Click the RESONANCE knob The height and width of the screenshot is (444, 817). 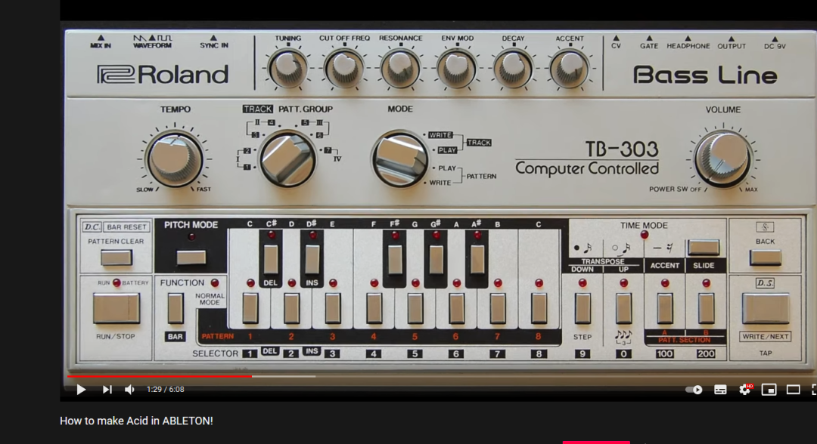pos(400,69)
